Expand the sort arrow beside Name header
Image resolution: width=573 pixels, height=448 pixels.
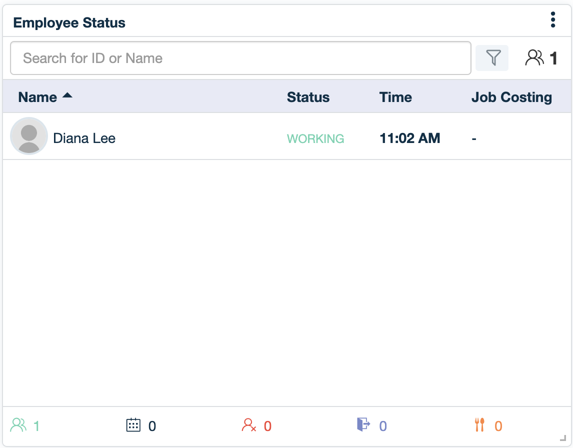tap(67, 95)
